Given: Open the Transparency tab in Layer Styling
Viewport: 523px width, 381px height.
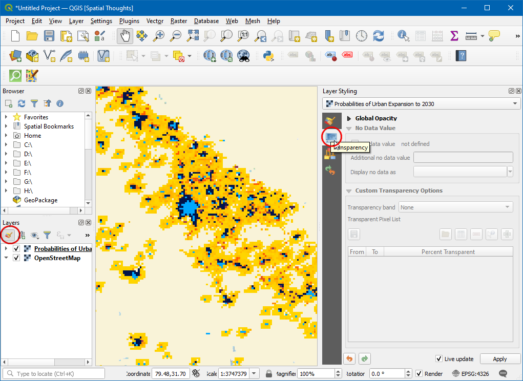Looking at the screenshot, I should (331, 137).
